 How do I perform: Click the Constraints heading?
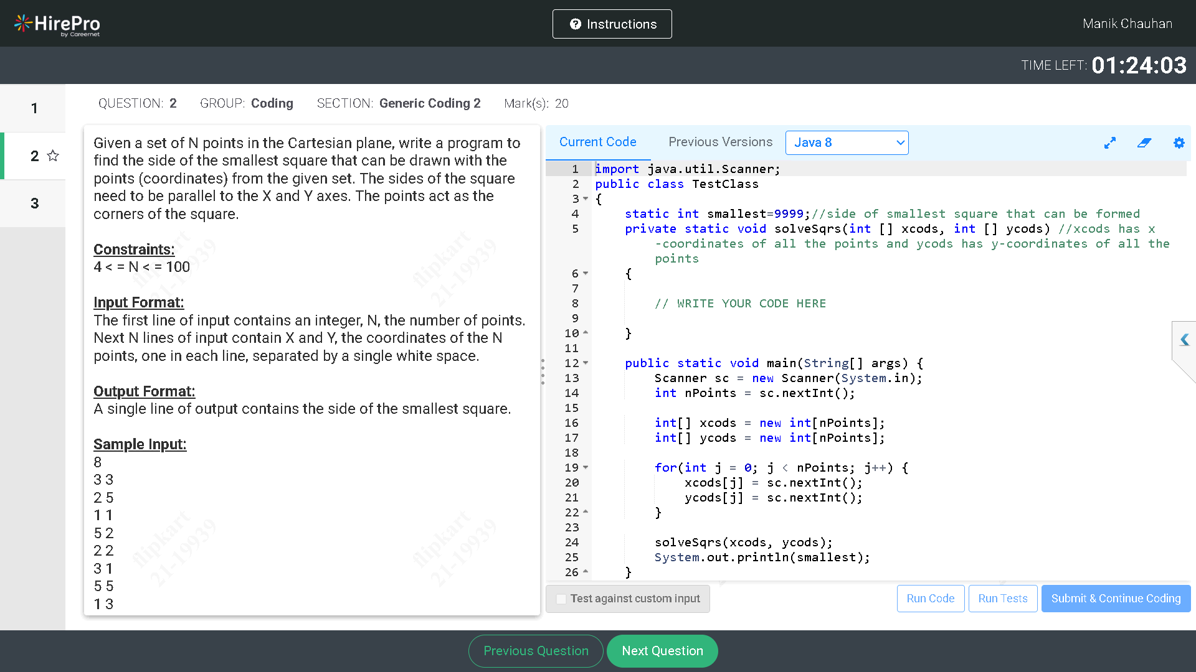[134, 250]
